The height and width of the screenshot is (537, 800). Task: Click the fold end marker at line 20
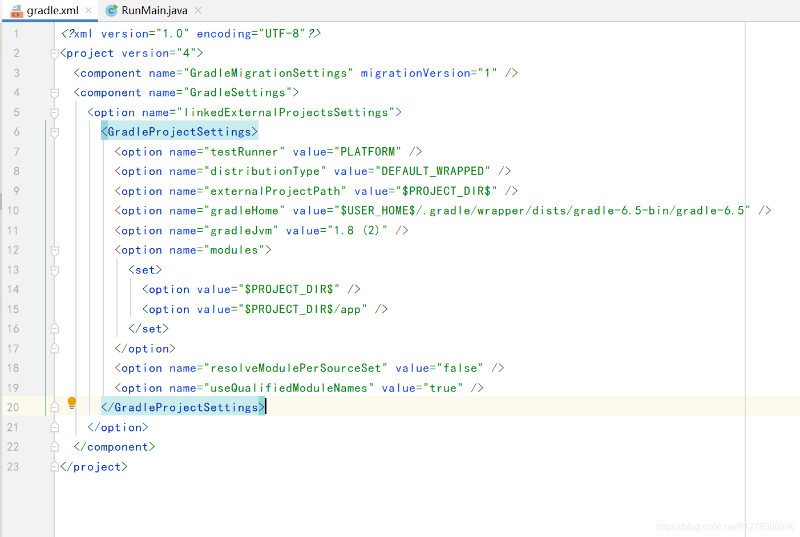coord(55,407)
